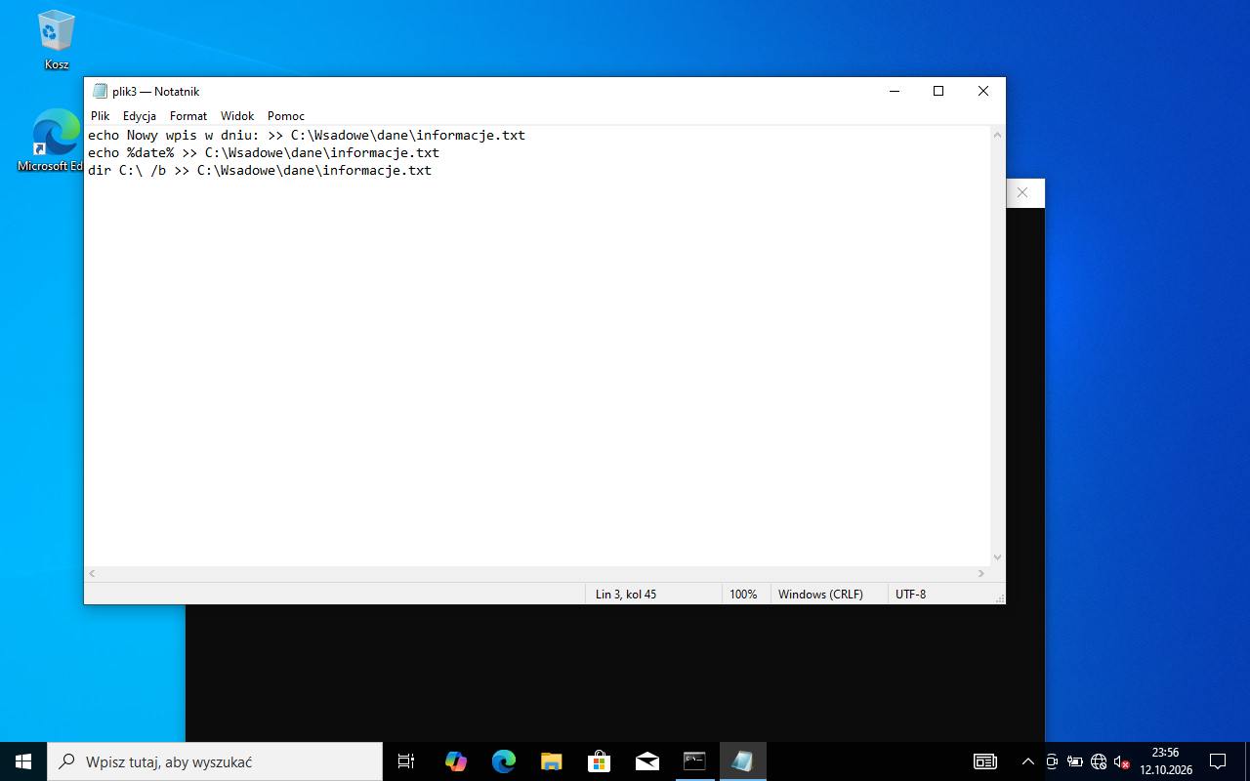Open Microsoft Store from the taskbar
The image size is (1250, 781).
coord(599,761)
